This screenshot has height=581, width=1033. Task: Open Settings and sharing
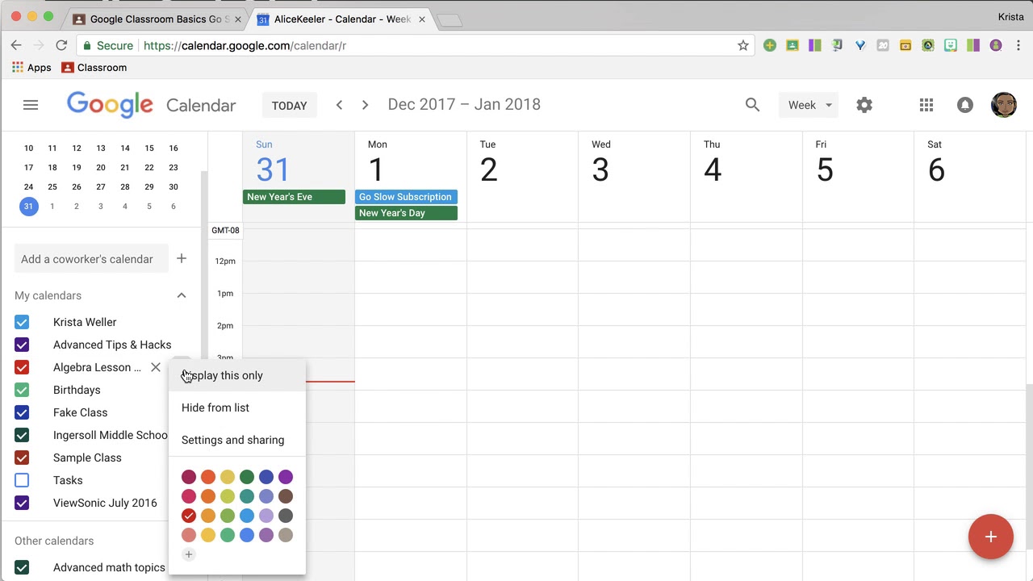(x=237, y=440)
